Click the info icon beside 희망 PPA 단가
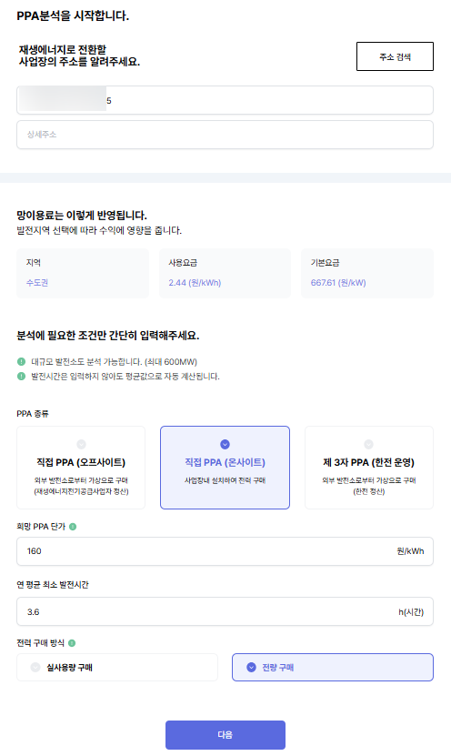The image size is (451, 756). (73, 527)
